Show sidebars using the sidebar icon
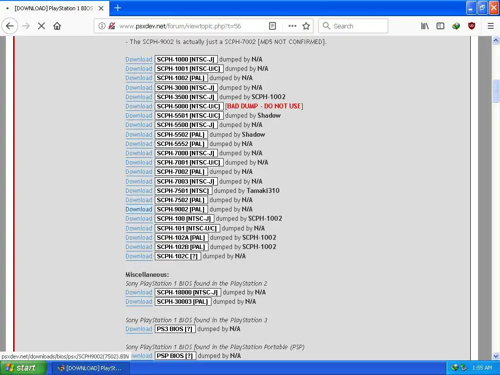 point(440,26)
